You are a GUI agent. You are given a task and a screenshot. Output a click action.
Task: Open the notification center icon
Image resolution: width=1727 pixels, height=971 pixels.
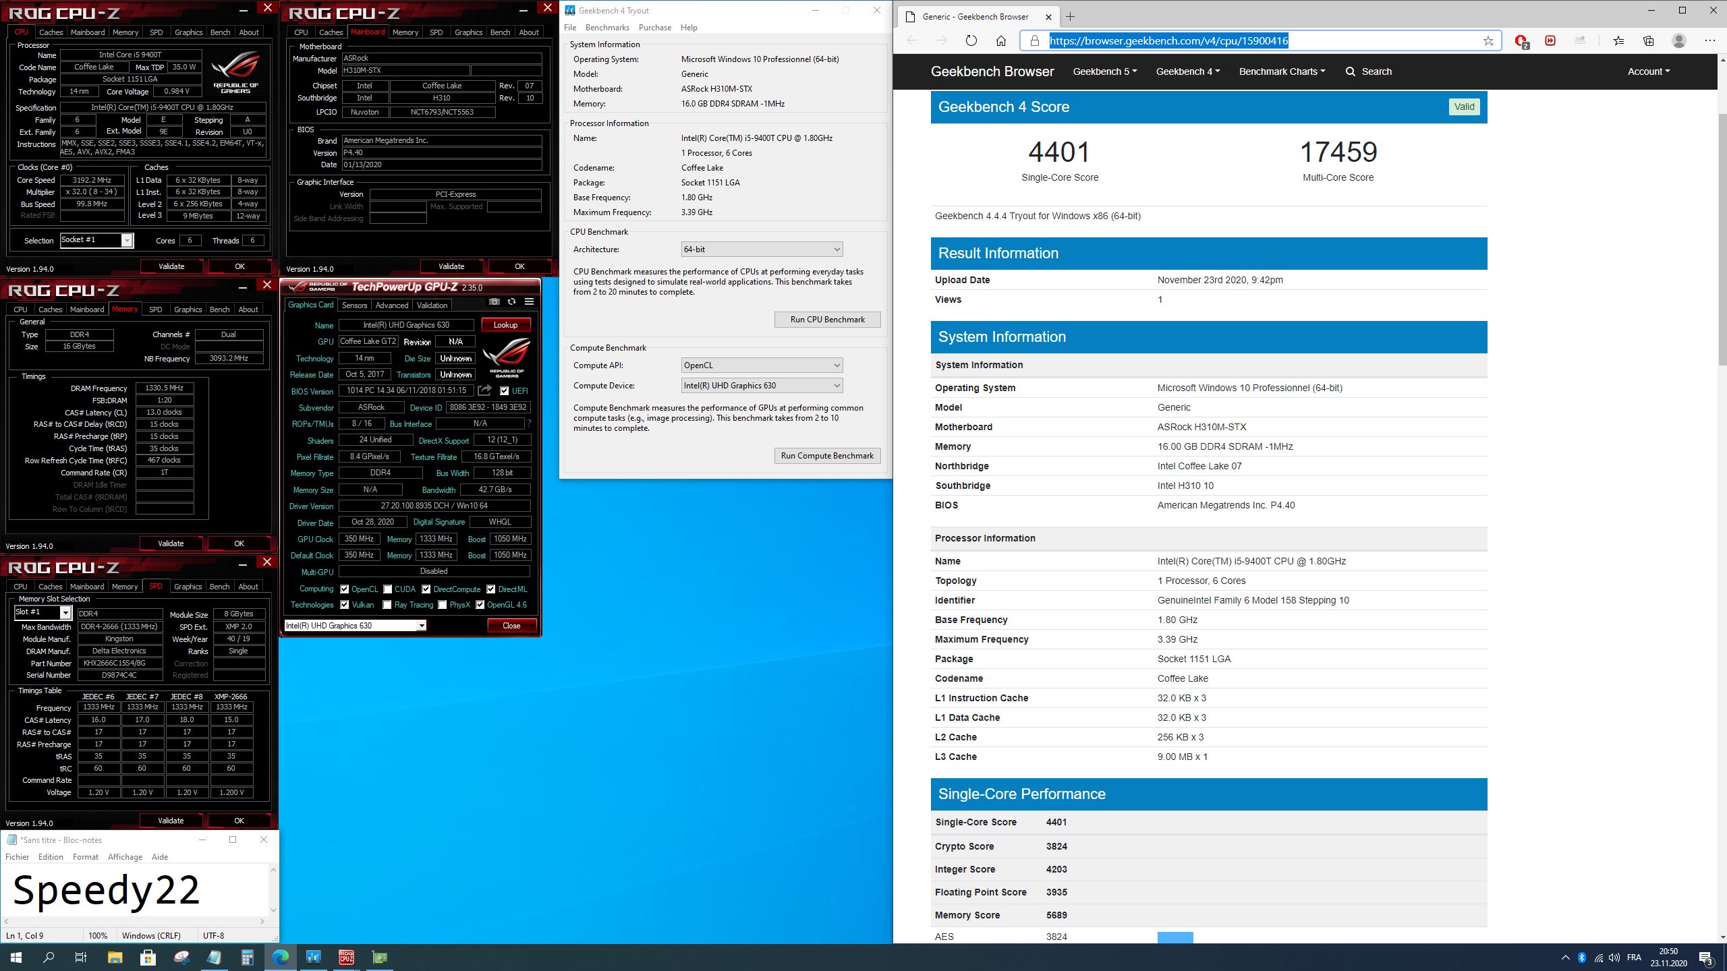pos(1707,958)
